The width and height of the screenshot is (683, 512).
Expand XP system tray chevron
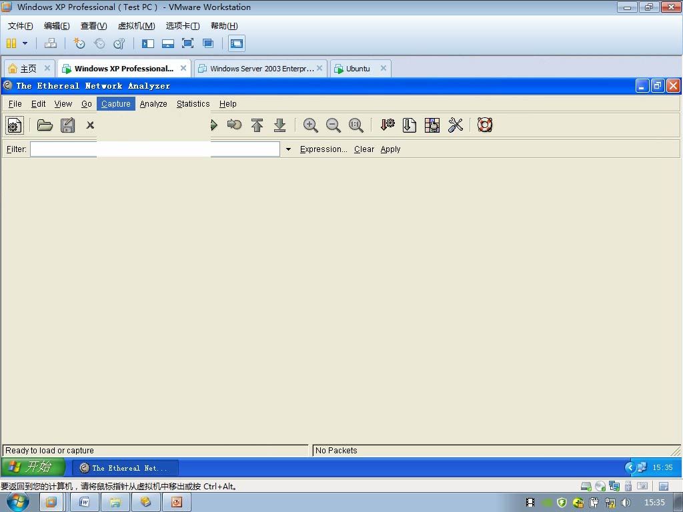(630, 467)
